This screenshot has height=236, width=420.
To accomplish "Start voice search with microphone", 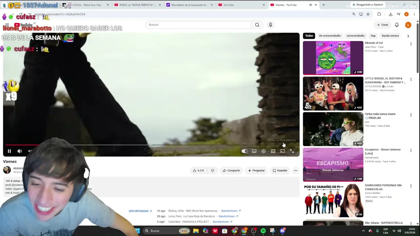I will 270,25.
